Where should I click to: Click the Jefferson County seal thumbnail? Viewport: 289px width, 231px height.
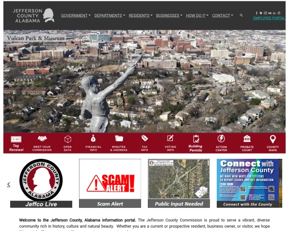(x=41, y=180)
